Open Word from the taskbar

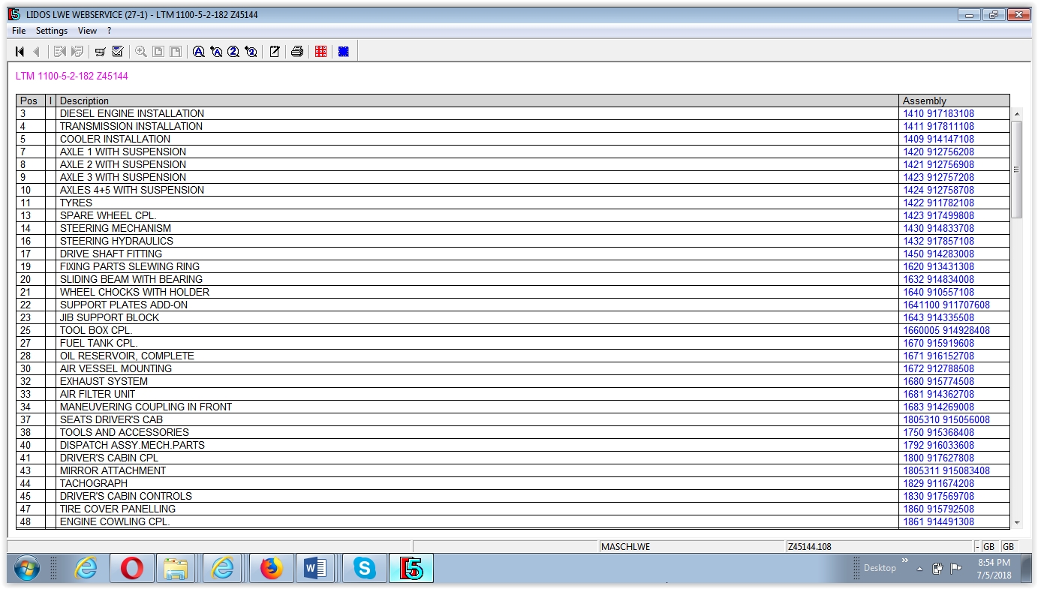click(x=316, y=569)
